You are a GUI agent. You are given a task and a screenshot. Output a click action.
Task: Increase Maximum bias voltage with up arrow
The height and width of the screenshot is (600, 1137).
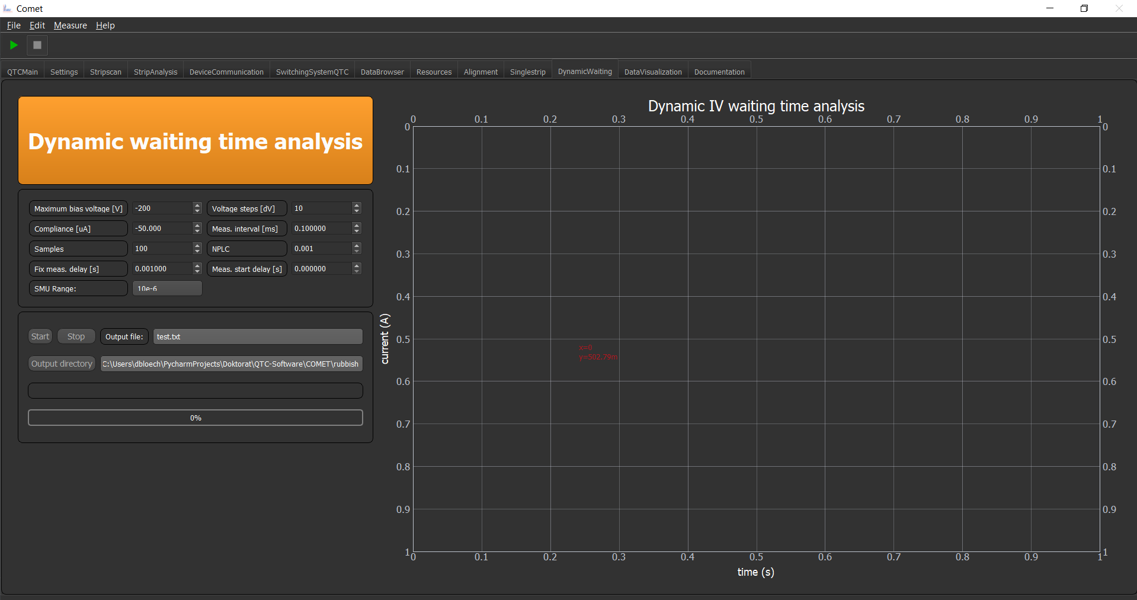(197, 206)
